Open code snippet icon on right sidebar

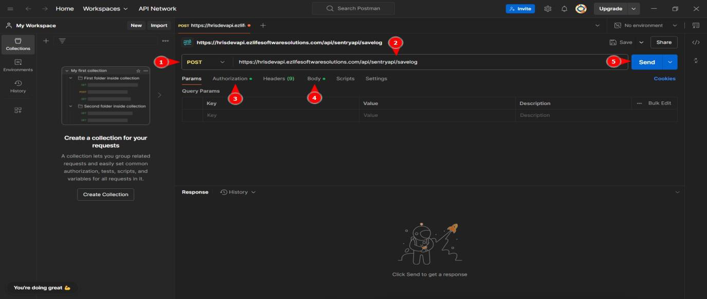[x=696, y=42]
